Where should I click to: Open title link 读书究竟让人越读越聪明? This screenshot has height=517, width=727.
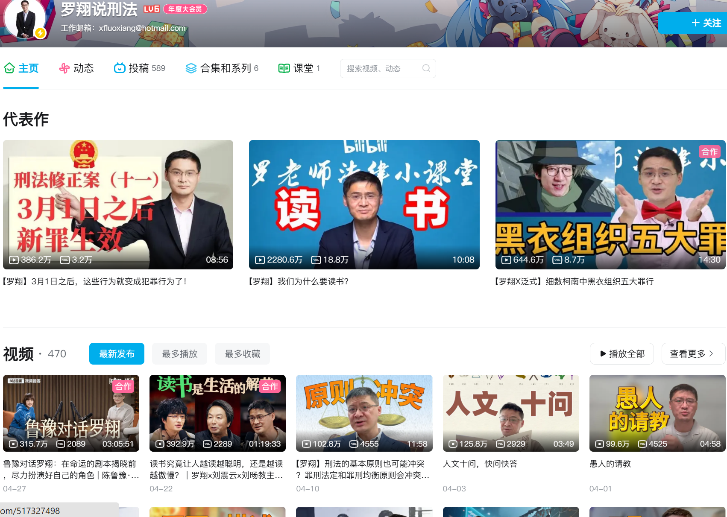tap(217, 469)
